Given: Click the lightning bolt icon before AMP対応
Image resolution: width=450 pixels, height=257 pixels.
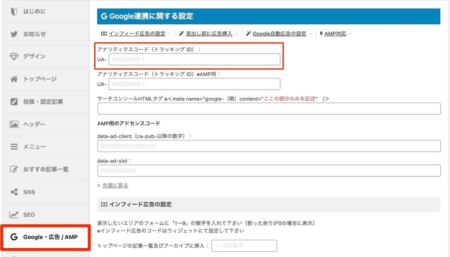Looking at the screenshot, I should tap(321, 34).
